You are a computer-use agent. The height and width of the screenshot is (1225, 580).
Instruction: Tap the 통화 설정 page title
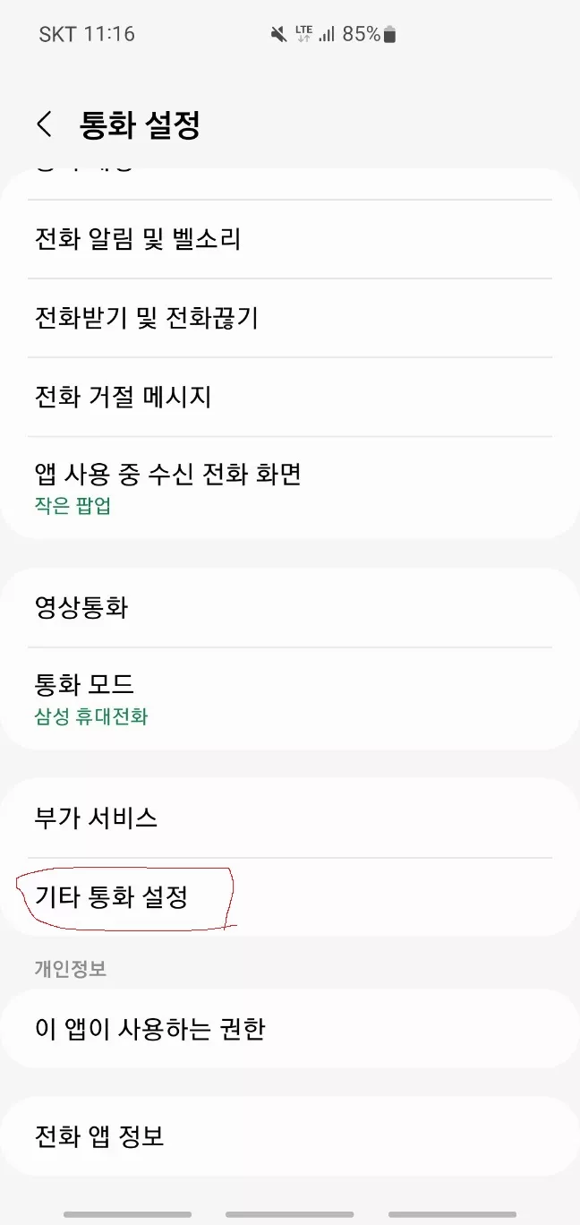pyautogui.click(x=140, y=124)
